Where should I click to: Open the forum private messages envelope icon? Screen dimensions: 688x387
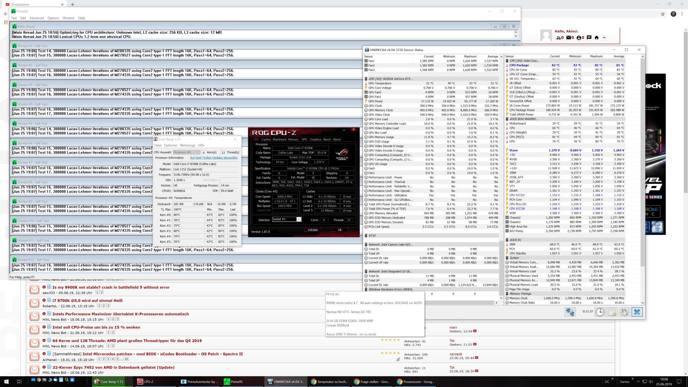pos(568,38)
